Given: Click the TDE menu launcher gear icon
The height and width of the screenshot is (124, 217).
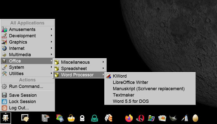Looking at the screenshot, I should click(5, 118).
